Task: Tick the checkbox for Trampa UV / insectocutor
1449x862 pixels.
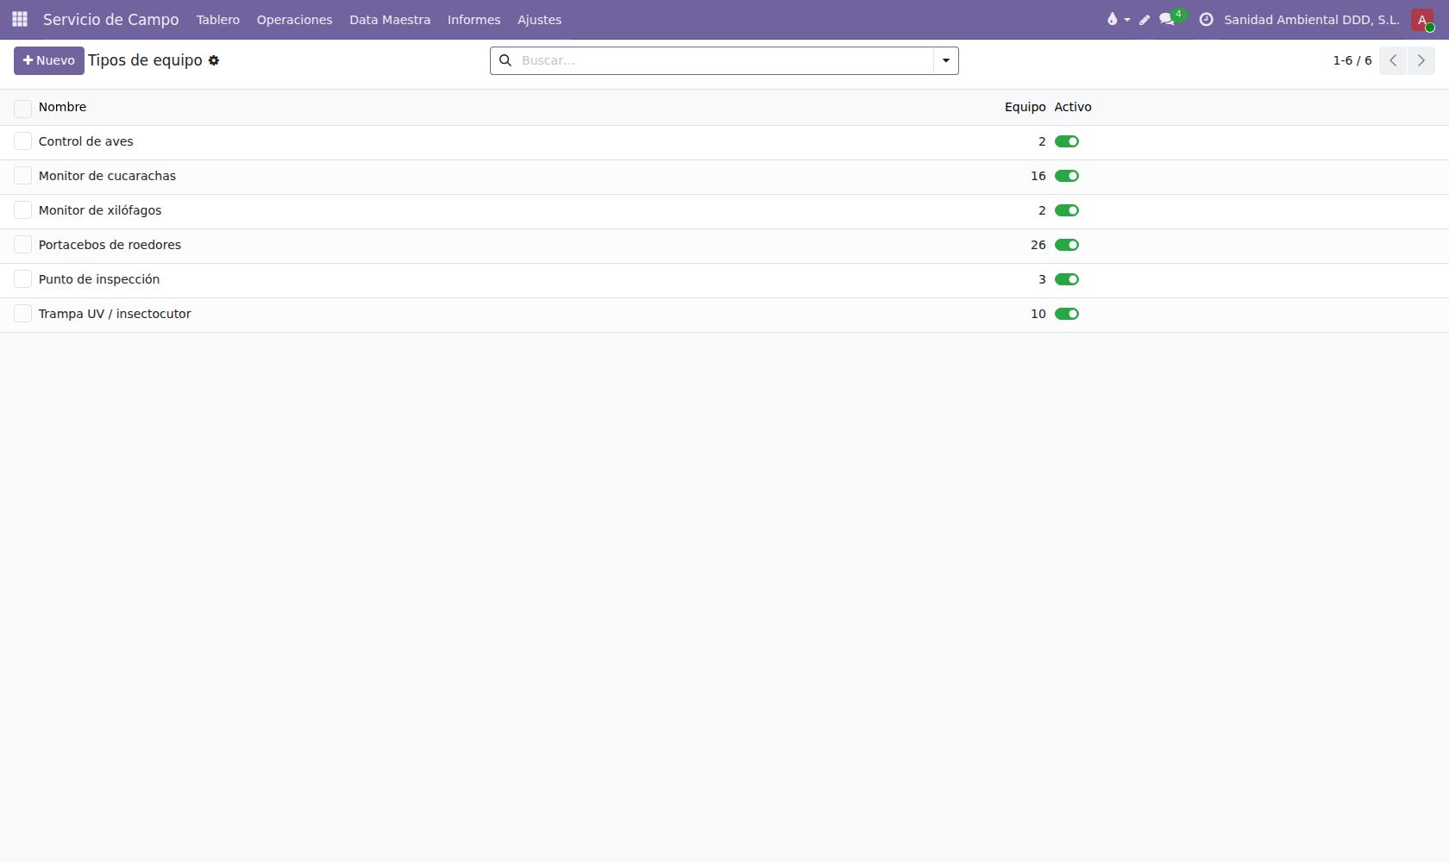Action: (x=23, y=314)
